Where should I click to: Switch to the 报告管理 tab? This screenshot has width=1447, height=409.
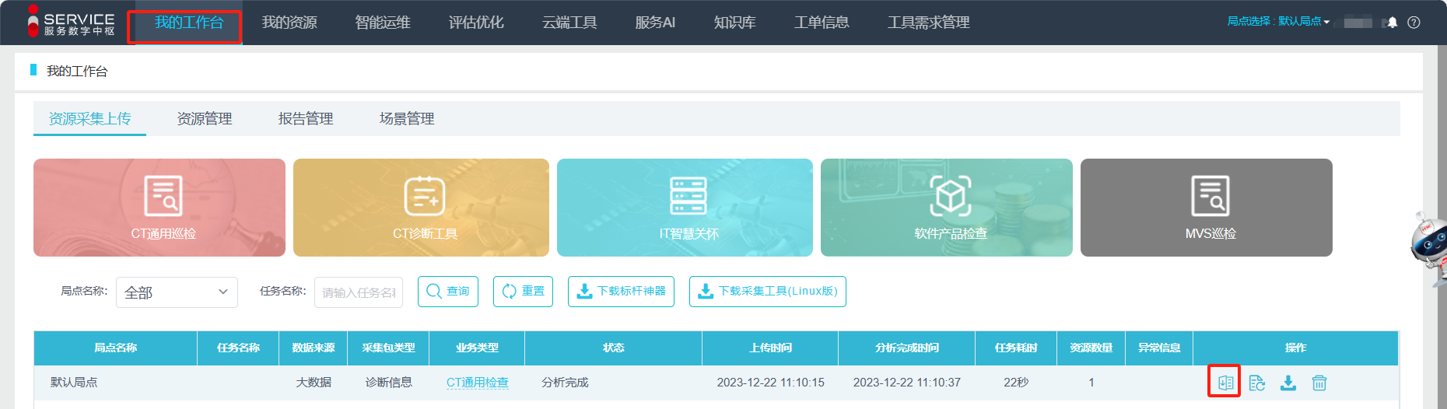(306, 118)
